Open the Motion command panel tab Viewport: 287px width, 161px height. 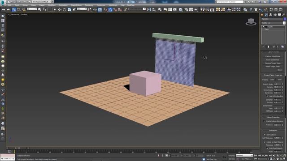[275, 15]
